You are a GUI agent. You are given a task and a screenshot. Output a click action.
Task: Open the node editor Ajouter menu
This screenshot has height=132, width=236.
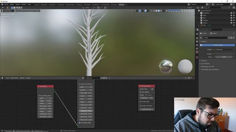coord(22,78)
